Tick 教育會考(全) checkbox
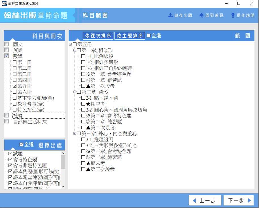This screenshot has height=208, width=259. 14,104
